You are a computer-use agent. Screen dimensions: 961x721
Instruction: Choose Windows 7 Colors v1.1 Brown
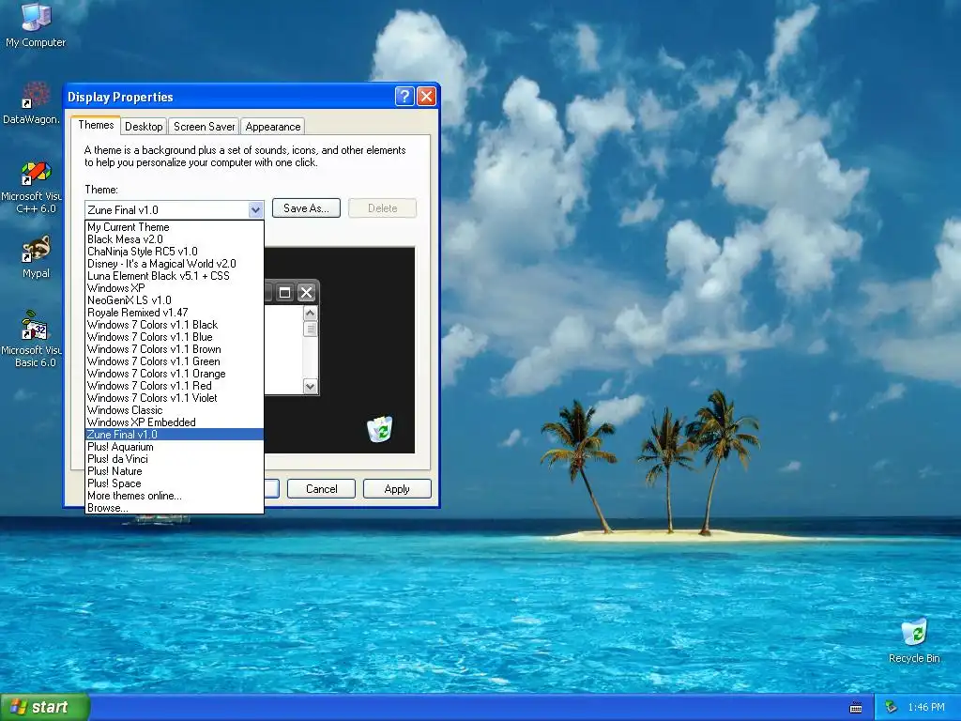pos(175,349)
